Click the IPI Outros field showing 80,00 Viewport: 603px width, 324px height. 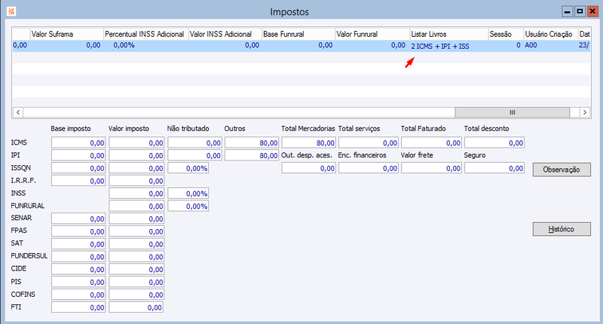click(x=252, y=156)
